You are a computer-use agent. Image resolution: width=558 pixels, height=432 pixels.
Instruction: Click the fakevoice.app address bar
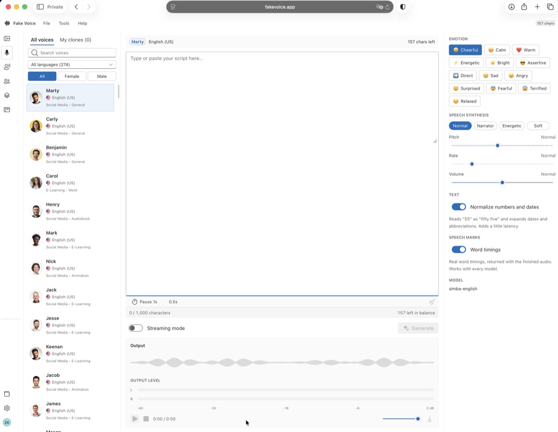coord(280,7)
